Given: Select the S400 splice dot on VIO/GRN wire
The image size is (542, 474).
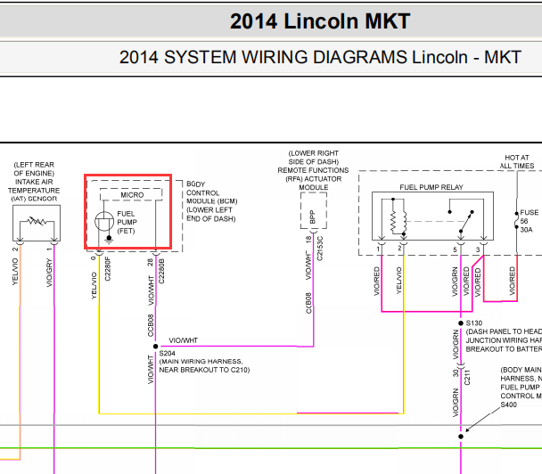Looking at the screenshot, I should 461,437.
